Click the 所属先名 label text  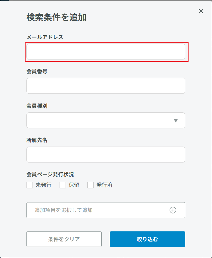point(37,140)
